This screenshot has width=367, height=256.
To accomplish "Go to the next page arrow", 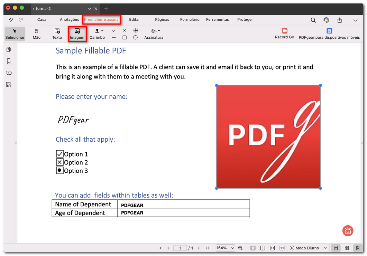I will (x=199, y=248).
